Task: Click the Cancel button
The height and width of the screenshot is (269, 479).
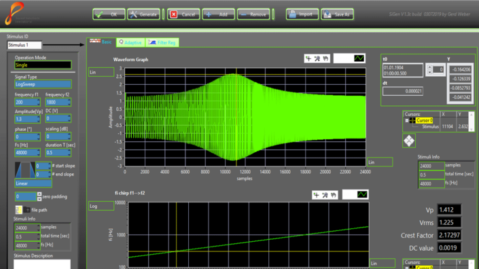Action: (x=183, y=14)
